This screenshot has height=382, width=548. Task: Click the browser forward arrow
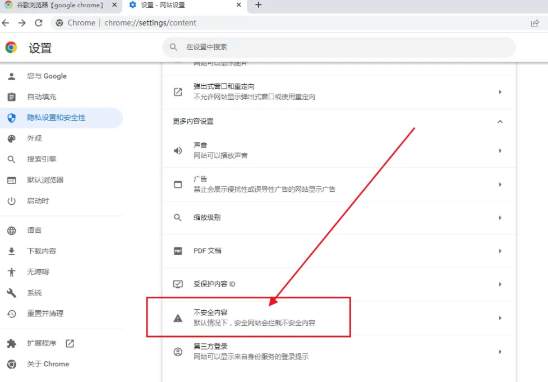pos(22,22)
